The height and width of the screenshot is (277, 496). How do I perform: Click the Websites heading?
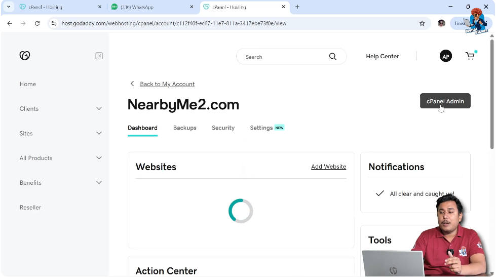pyautogui.click(x=156, y=167)
